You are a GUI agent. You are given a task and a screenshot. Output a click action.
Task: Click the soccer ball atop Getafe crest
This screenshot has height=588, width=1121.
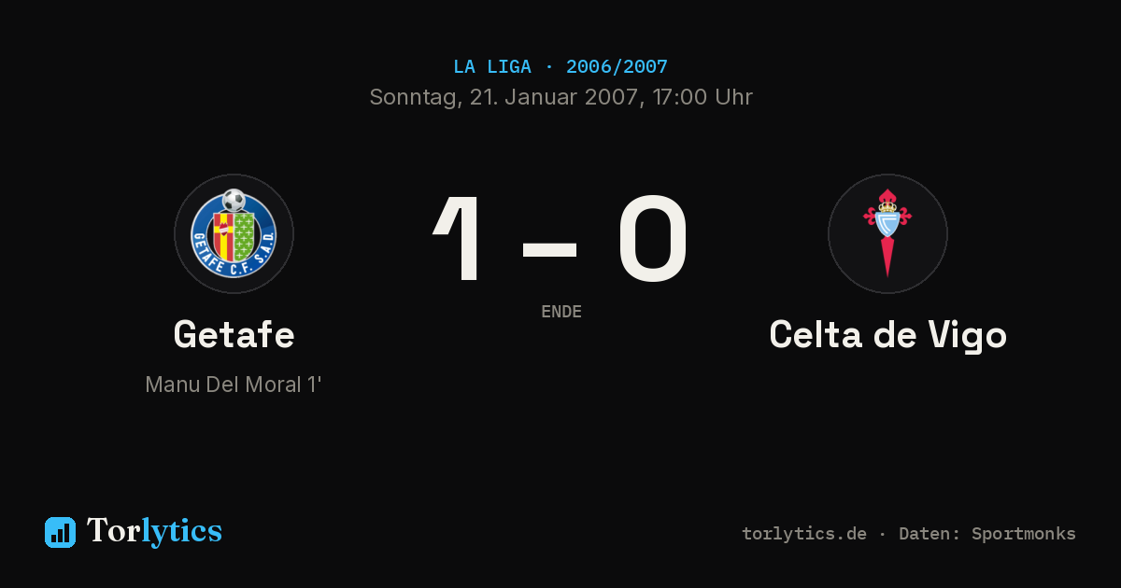[234, 200]
